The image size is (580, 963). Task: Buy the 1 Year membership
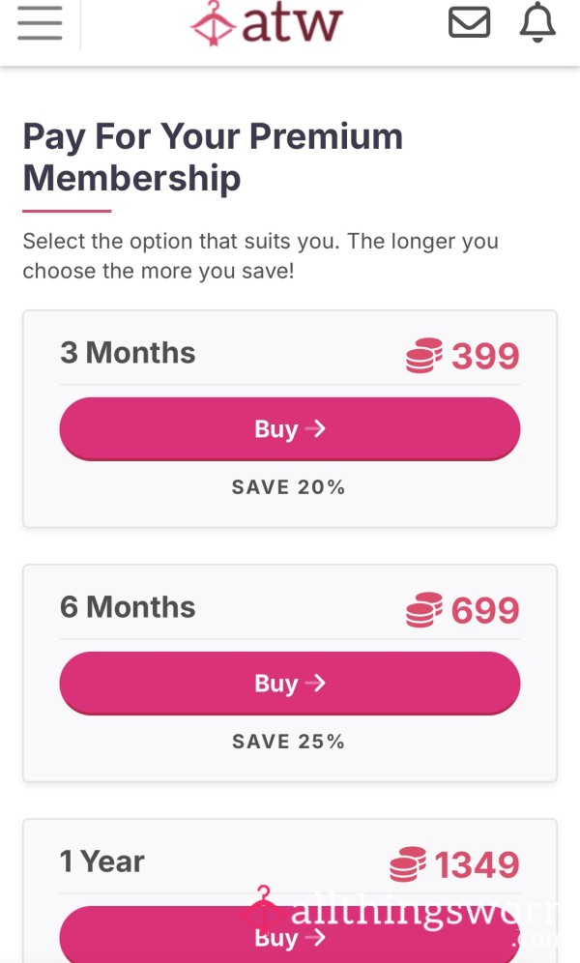[x=290, y=936]
